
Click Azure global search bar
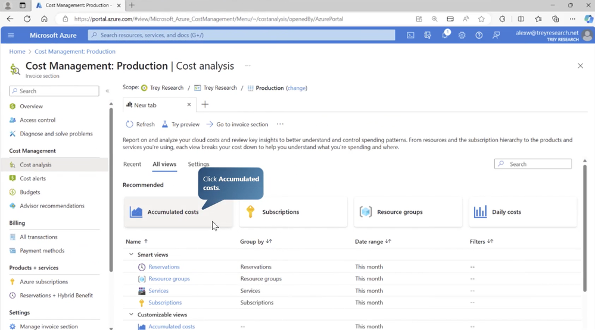(x=241, y=35)
